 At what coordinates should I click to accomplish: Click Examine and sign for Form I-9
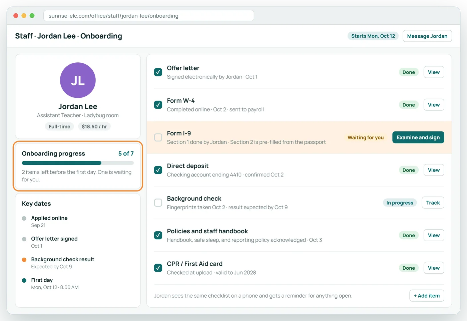pyautogui.click(x=418, y=137)
